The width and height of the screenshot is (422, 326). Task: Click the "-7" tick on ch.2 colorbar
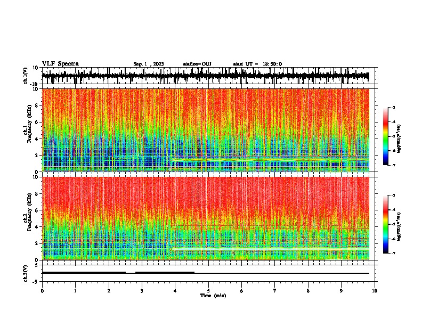coord(393,253)
